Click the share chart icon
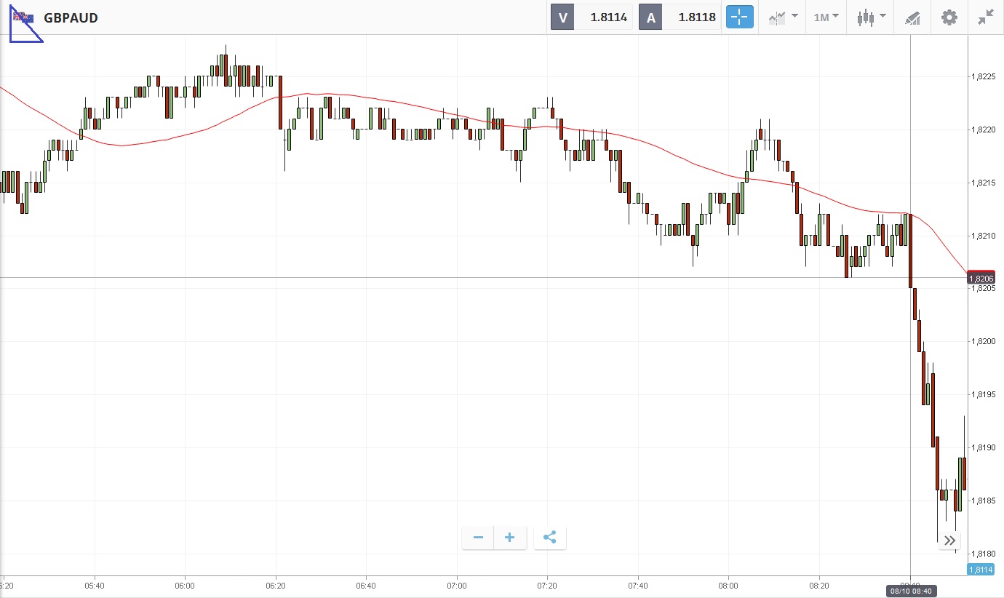The image size is (1004, 598). [x=549, y=538]
